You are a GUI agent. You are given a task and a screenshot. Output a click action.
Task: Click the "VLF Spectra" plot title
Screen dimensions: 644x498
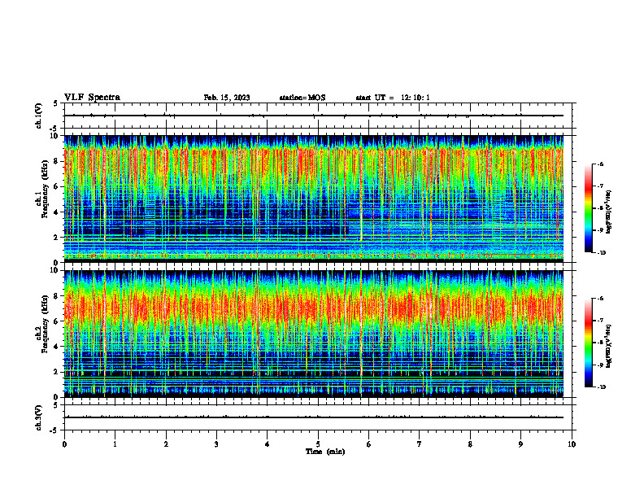click(x=92, y=98)
